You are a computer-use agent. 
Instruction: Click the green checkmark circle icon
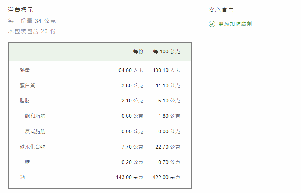(x=212, y=24)
